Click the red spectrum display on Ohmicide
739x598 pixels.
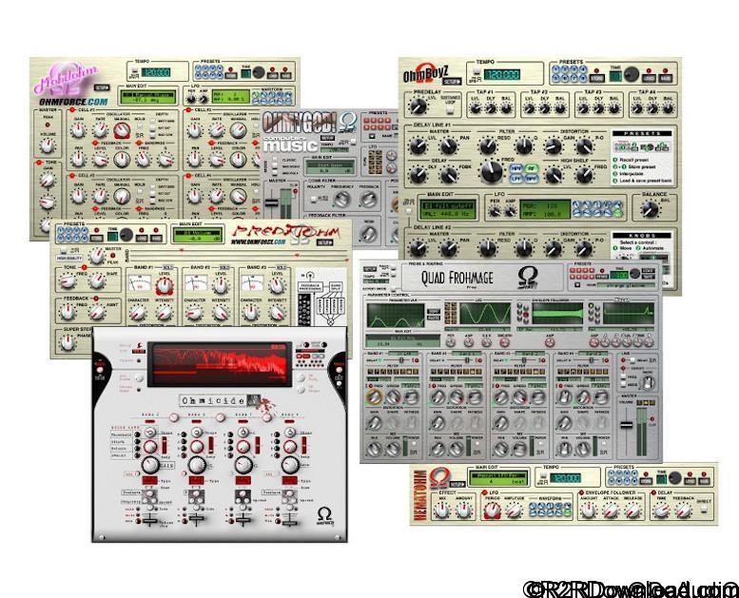tap(220, 365)
